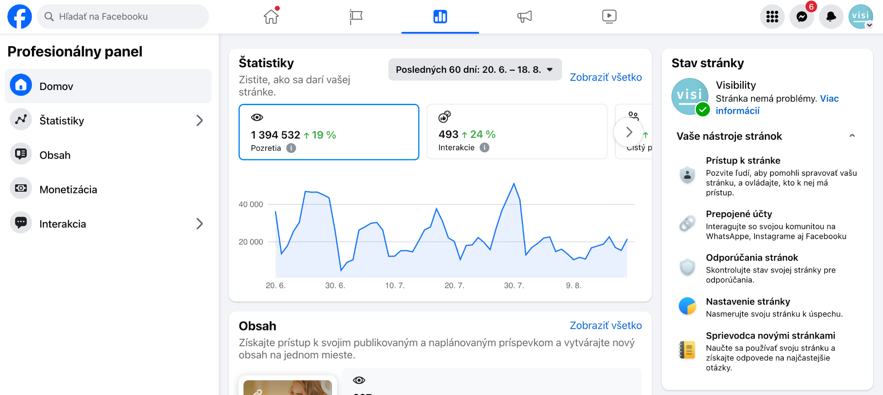This screenshot has width=883, height=395.
Task: Click Zobraziť všetko link for Štatistiky
Action: (605, 77)
